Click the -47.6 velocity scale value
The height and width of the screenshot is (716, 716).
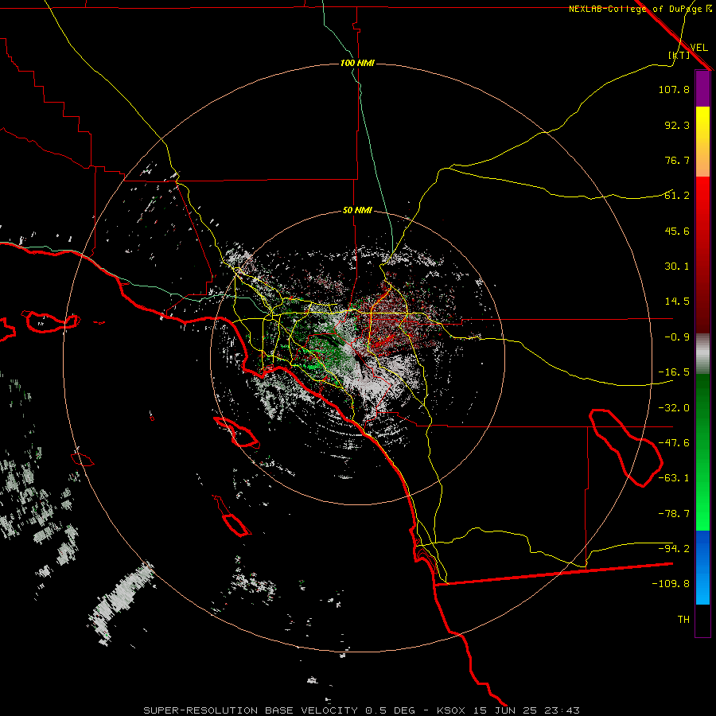(x=674, y=443)
